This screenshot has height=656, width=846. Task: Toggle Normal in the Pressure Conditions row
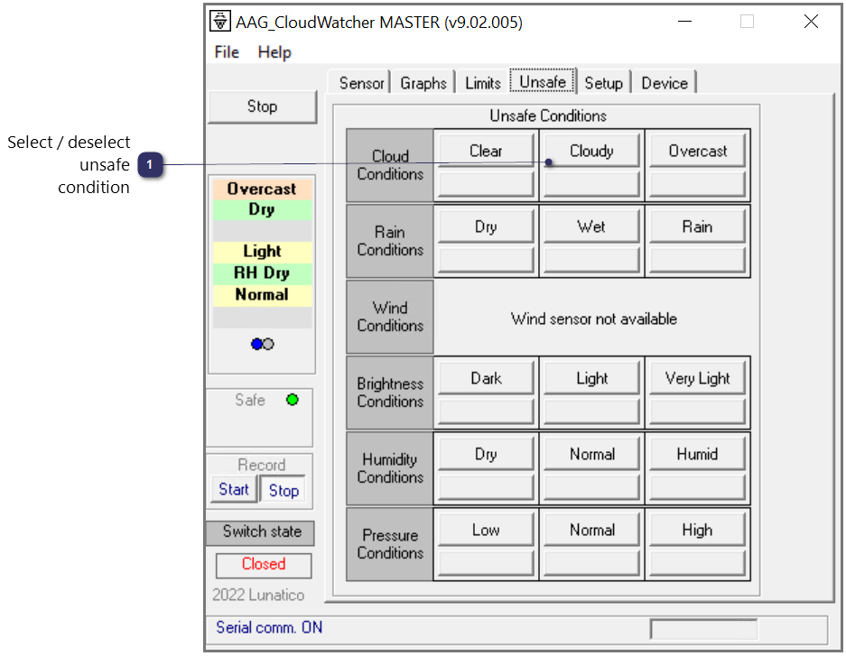tap(591, 531)
